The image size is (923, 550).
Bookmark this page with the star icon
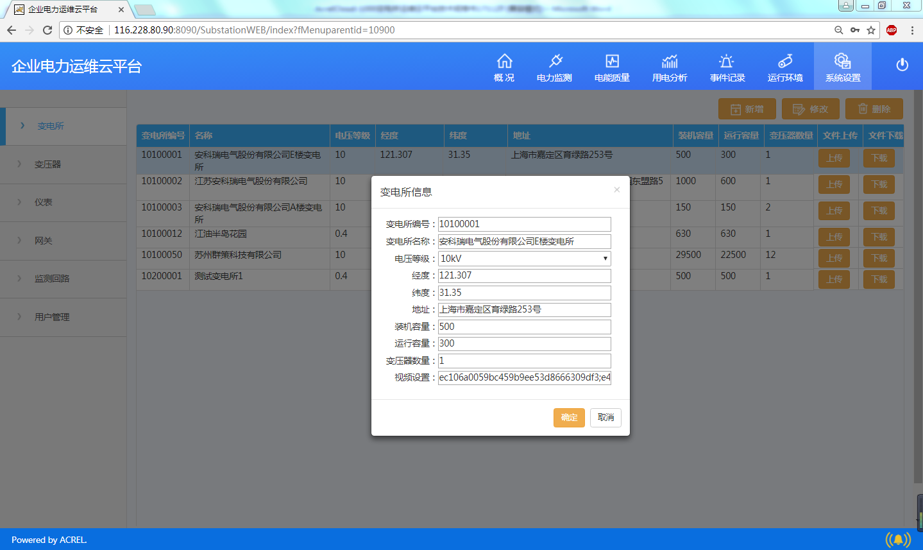[x=871, y=30]
